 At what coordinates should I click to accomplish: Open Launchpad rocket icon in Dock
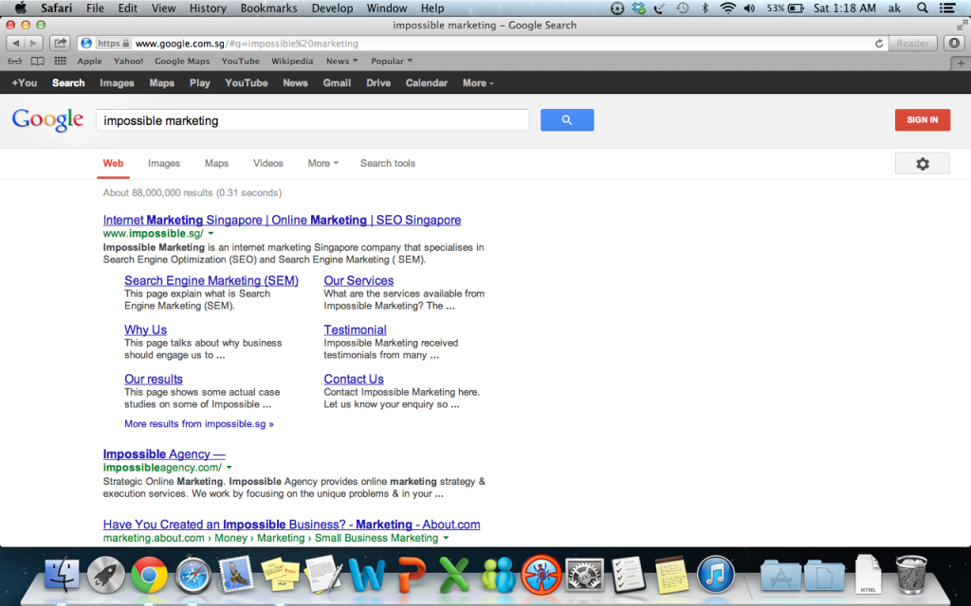point(105,575)
